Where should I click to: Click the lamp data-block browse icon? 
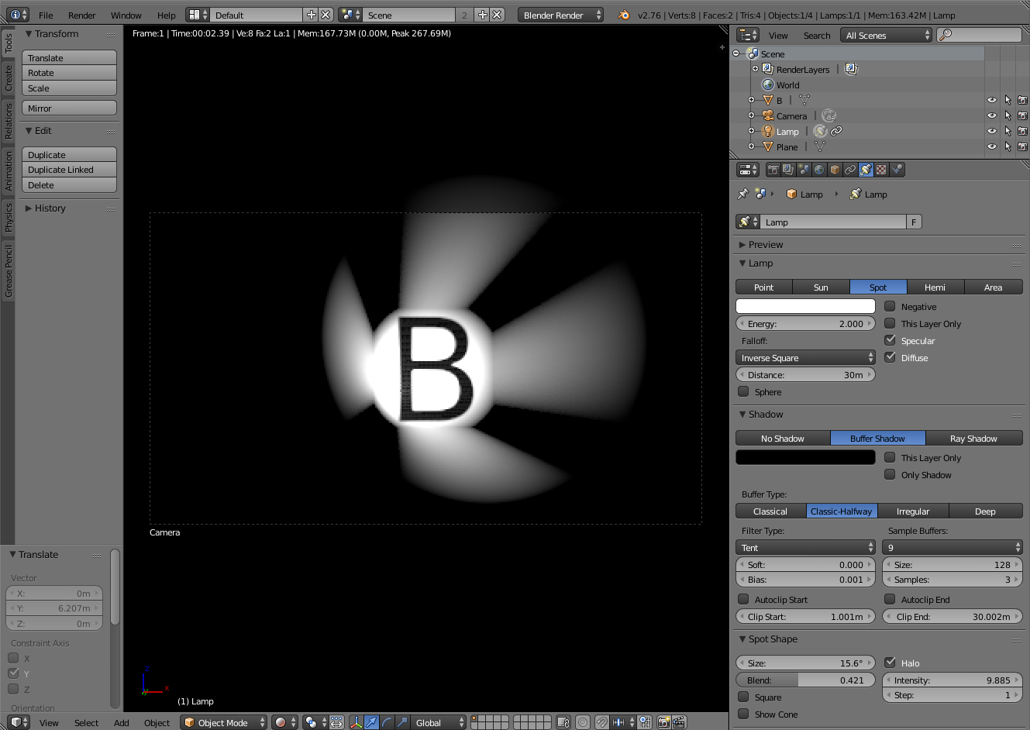pyautogui.click(x=748, y=222)
